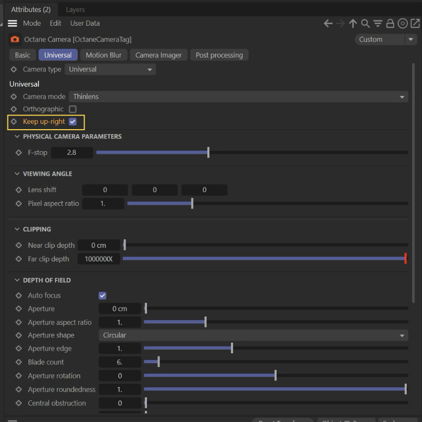The image size is (422, 422).
Task: Open the Aperture shape Circular dropdown
Action: (253, 335)
